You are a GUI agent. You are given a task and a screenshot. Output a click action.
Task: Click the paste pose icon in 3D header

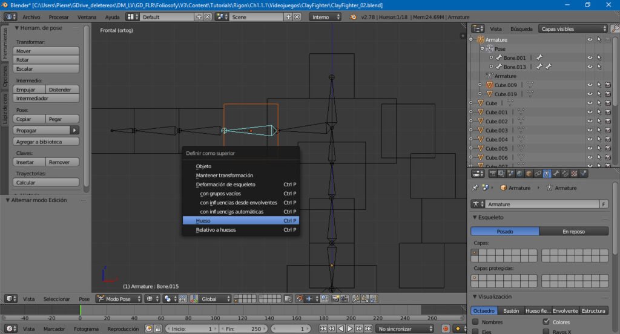click(x=365, y=299)
